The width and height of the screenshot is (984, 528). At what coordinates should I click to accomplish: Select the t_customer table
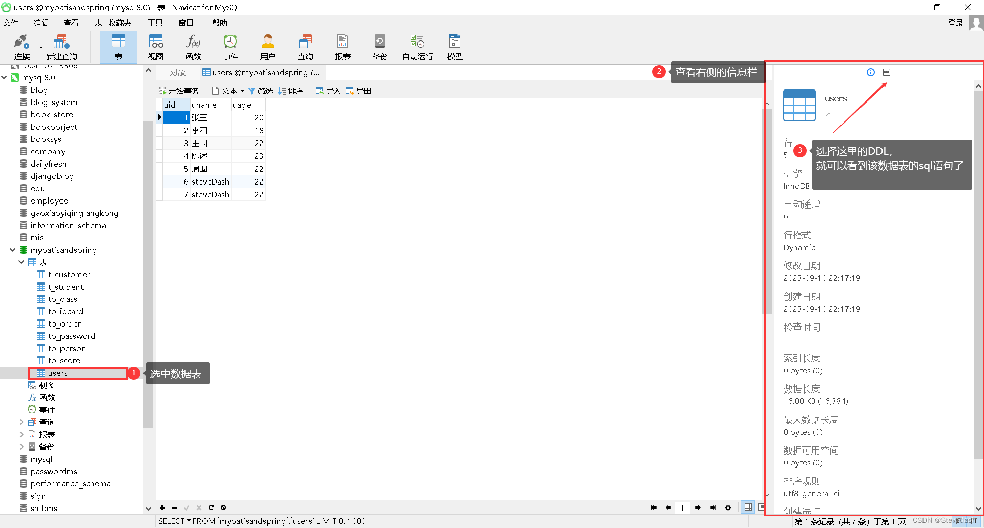click(x=69, y=274)
